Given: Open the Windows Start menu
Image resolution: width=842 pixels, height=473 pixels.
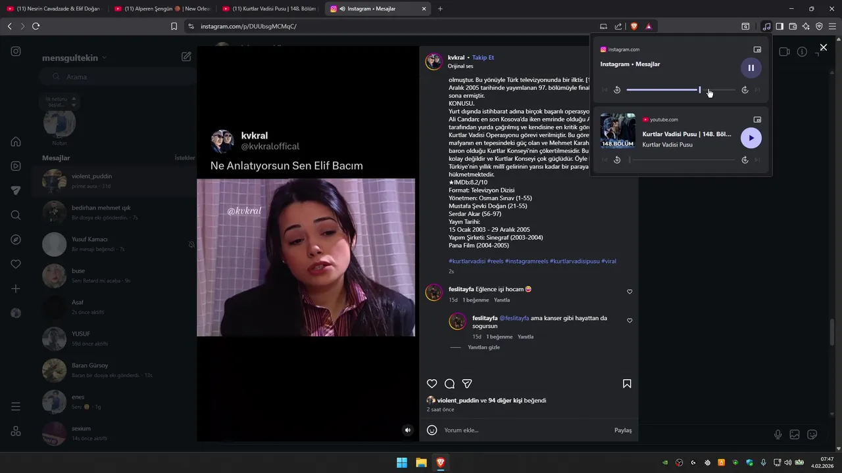Looking at the screenshot, I should pyautogui.click(x=401, y=462).
